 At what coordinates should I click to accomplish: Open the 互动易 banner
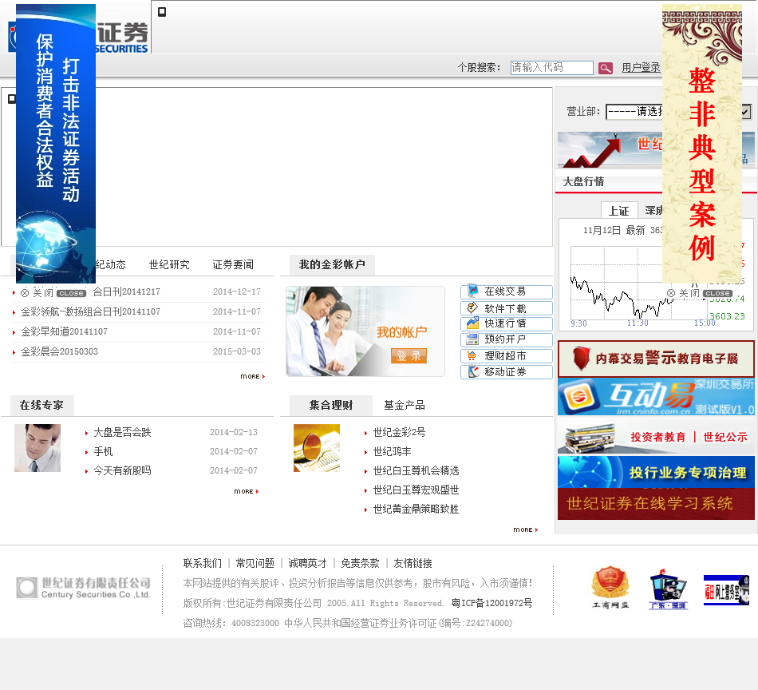coord(656,397)
